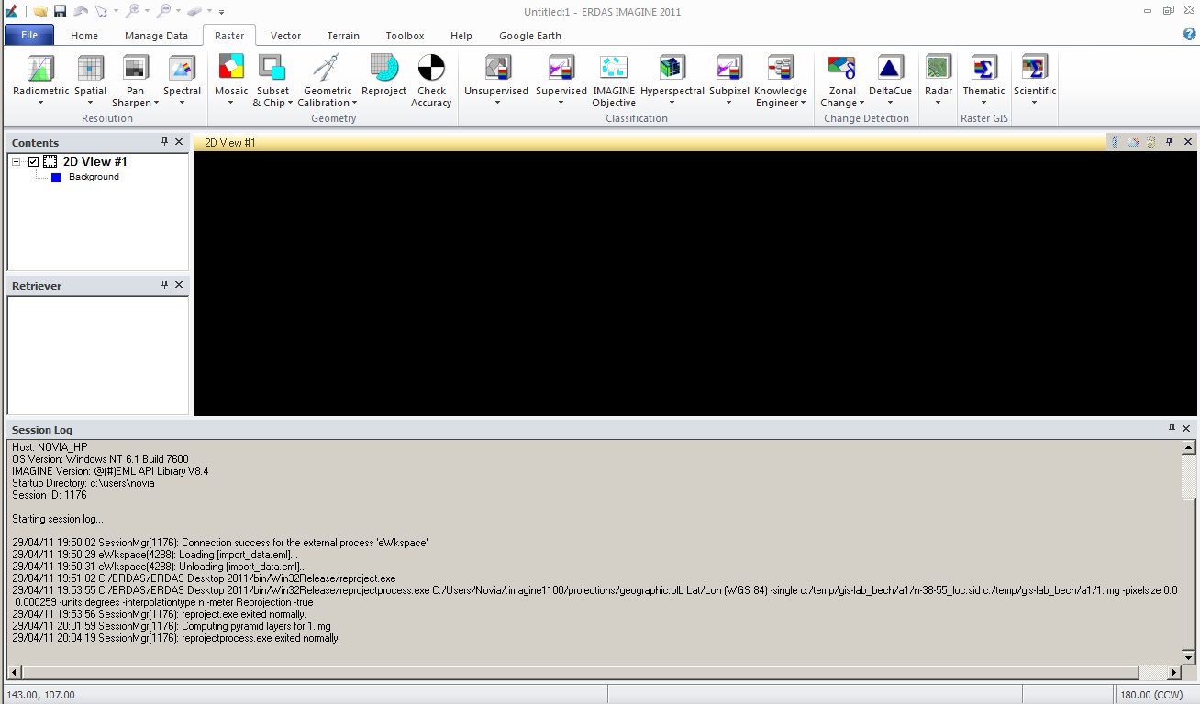Go to the Terrain tab
This screenshot has height=704, width=1200.
click(343, 36)
